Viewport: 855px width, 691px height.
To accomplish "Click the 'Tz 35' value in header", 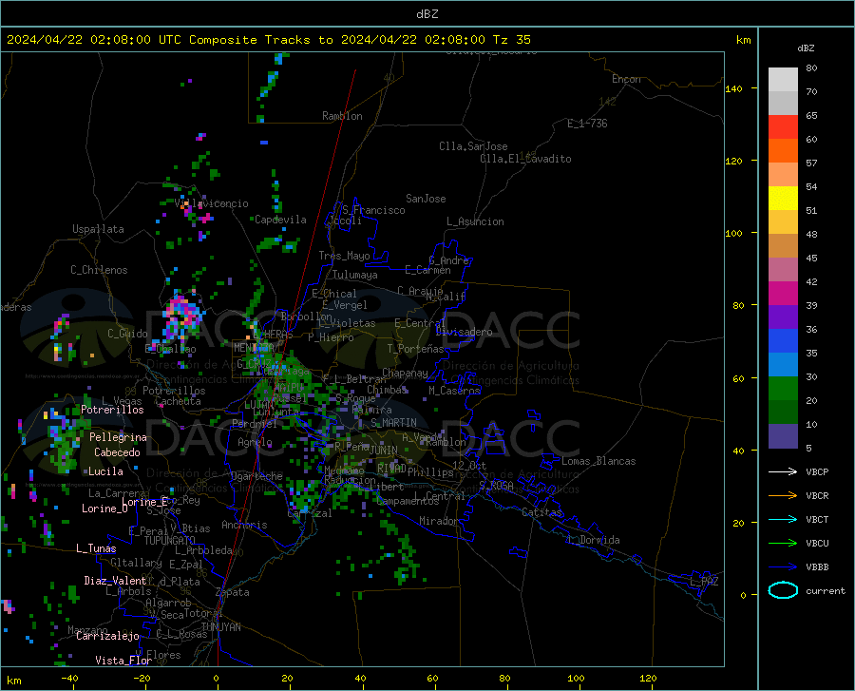I will pos(511,40).
